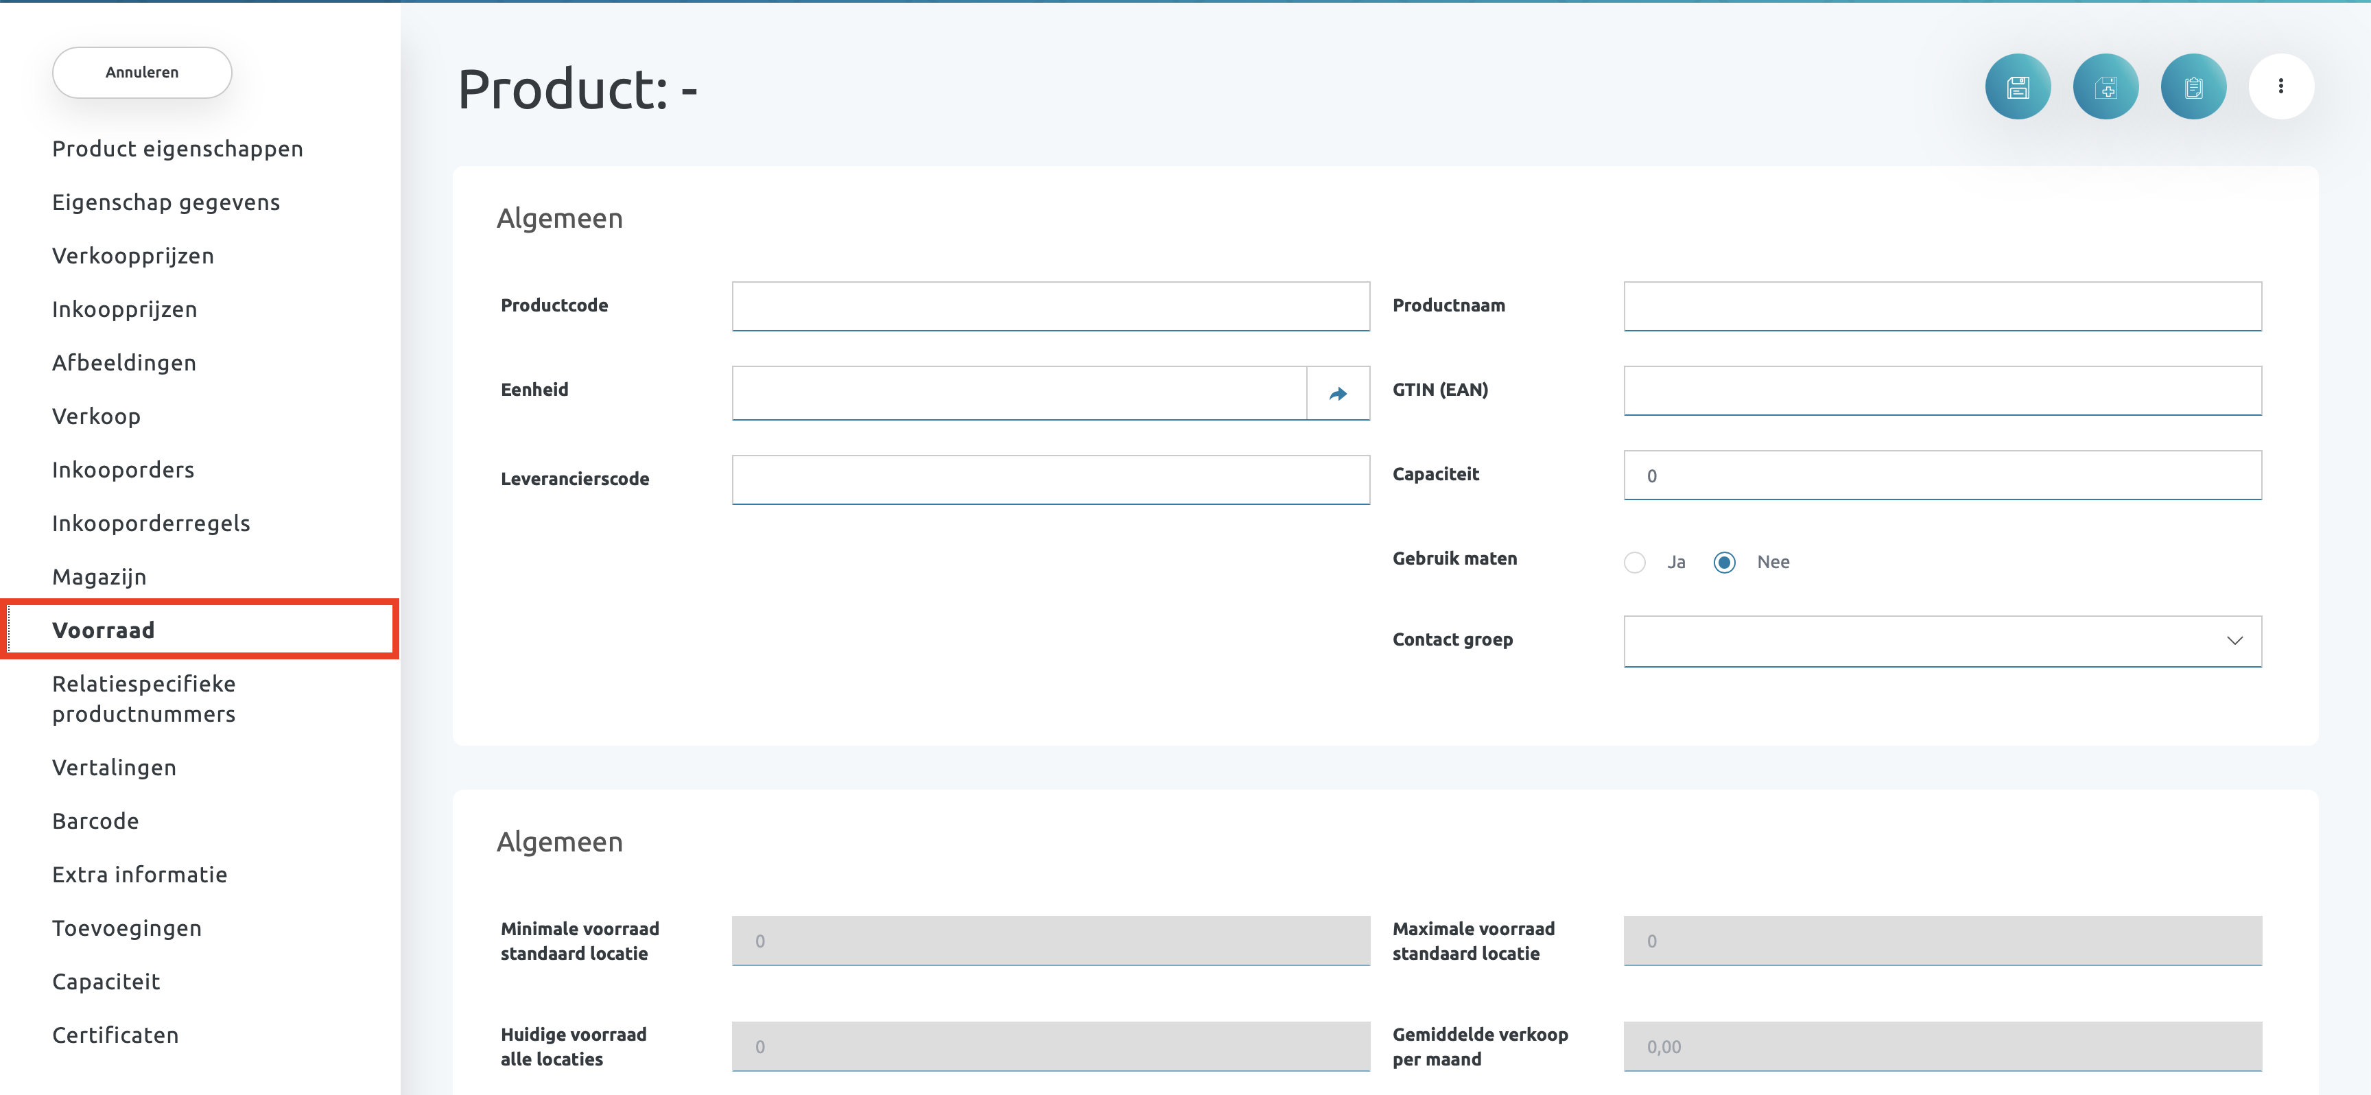Click the save floppy disk icon

point(2018,86)
